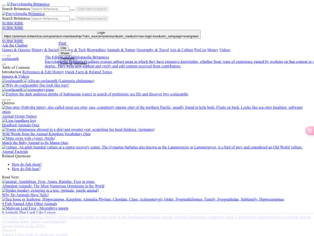Image resolution: width=314 pixels, height=236 pixels.
Task: Open 'Why do coelacanths' fins look like legs?' video
Action: click(x=35, y=85)
